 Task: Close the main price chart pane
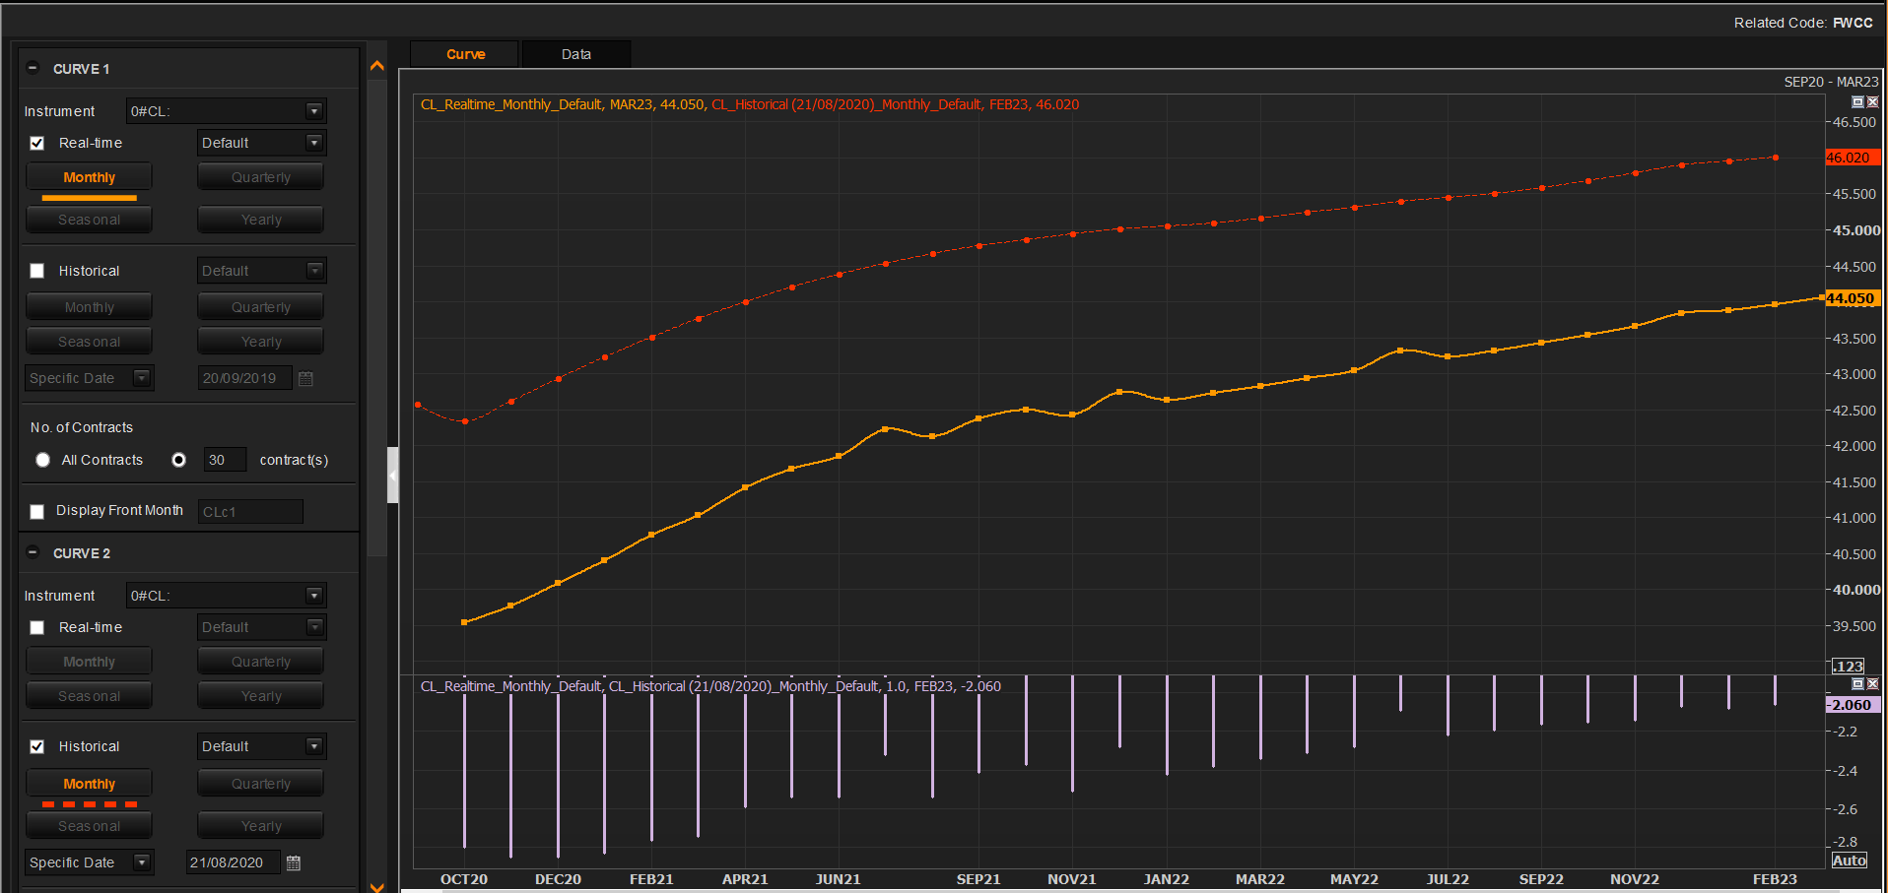click(x=1872, y=102)
